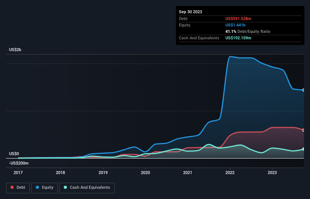Click the 41.1% Debt/Equity Ratio text
The height and width of the screenshot is (199, 310).
pos(248,31)
